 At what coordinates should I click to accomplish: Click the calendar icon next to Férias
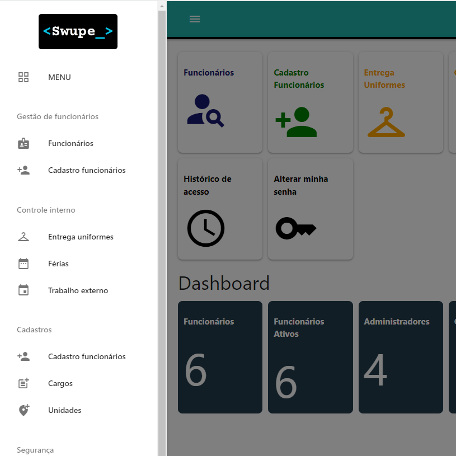click(23, 264)
